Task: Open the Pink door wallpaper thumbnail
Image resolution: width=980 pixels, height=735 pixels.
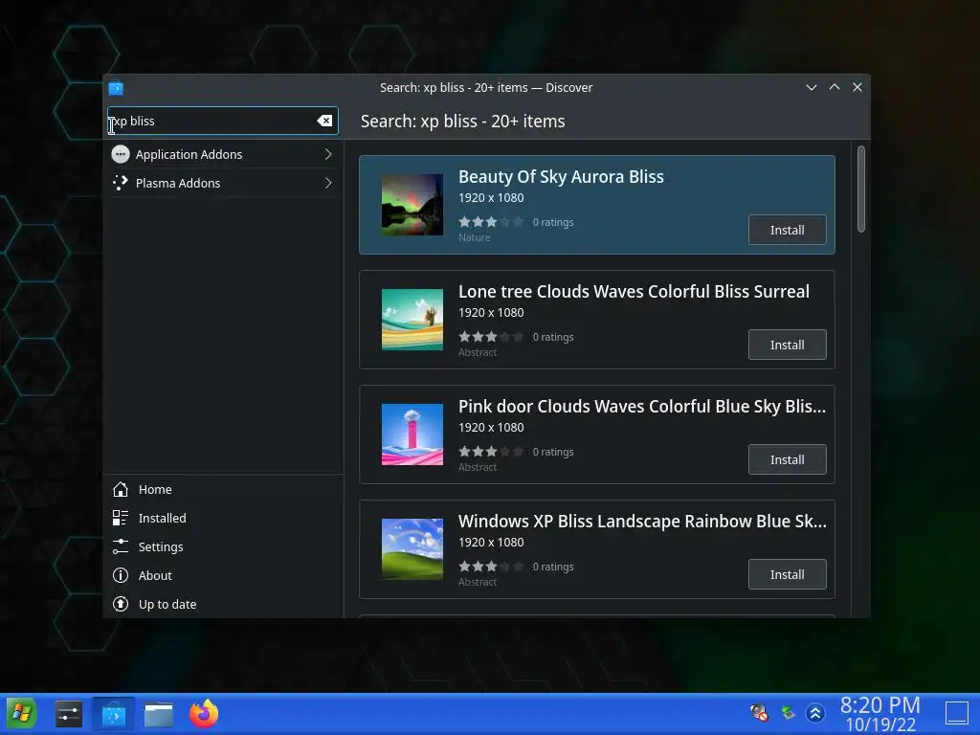Action: [412, 435]
